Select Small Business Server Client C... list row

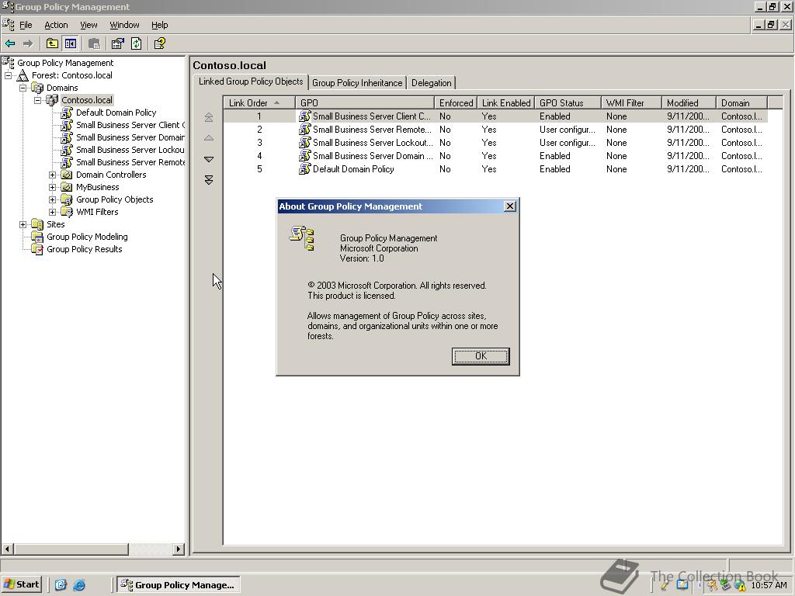[495, 116]
